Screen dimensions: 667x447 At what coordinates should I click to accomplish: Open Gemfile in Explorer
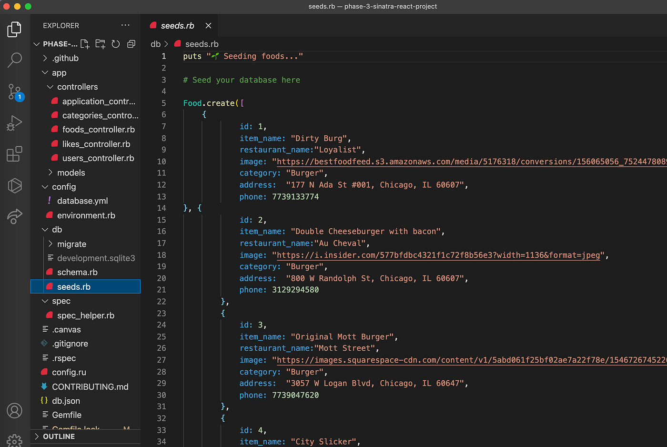pyautogui.click(x=85, y=415)
